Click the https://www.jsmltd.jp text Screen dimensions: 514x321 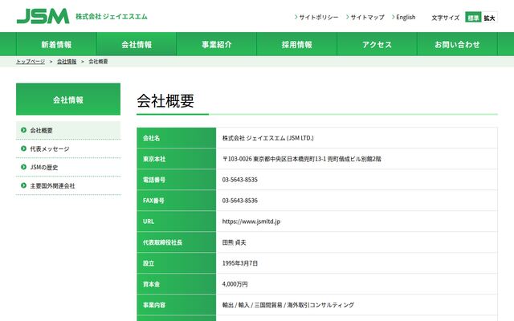coord(251,221)
